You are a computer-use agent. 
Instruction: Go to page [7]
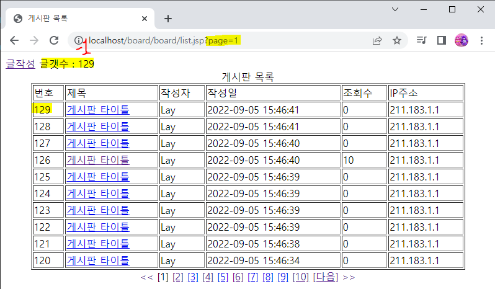click(x=253, y=277)
